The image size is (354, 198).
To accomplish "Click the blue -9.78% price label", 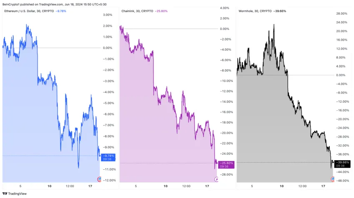I will (x=108, y=157).
